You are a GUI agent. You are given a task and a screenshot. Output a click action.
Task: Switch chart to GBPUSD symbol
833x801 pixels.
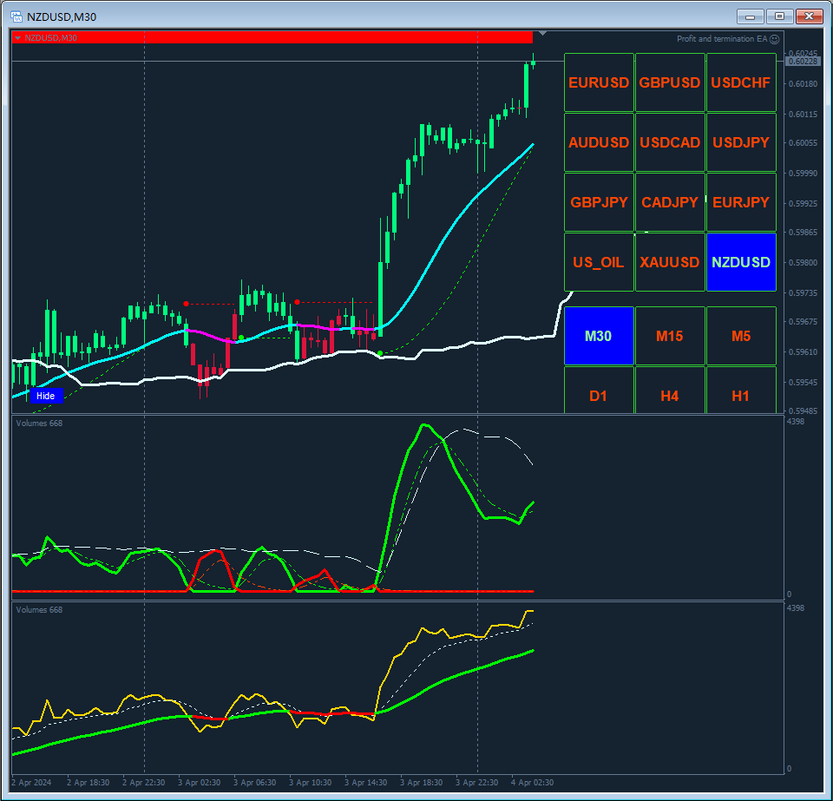(670, 82)
